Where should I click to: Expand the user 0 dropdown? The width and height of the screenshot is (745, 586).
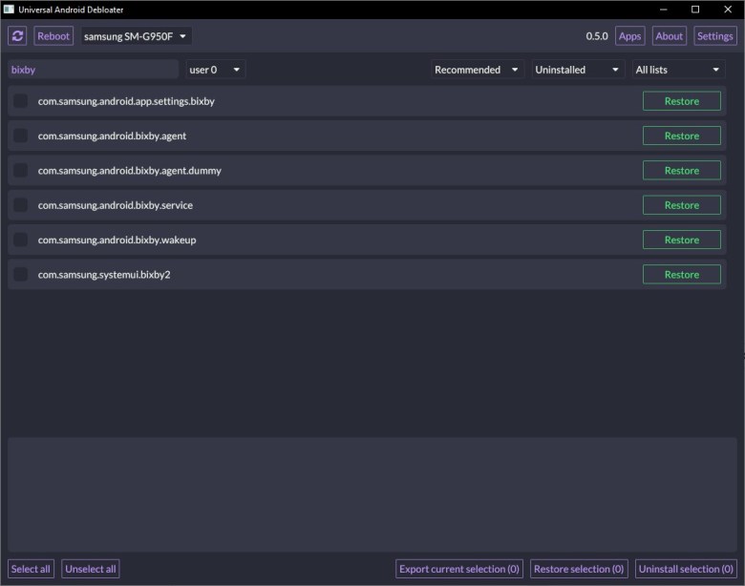(215, 70)
